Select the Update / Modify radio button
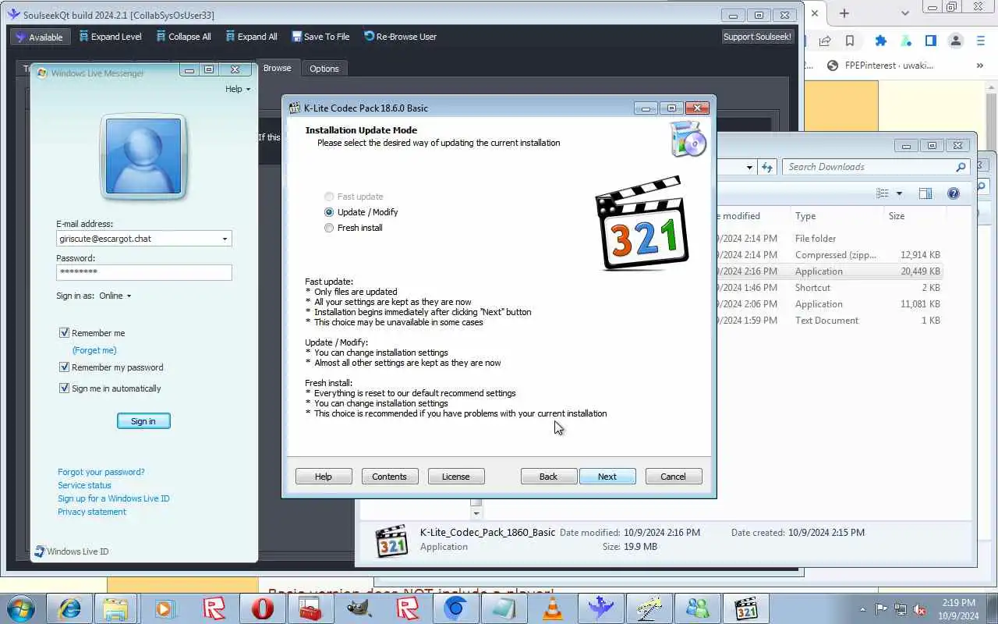The image size is (998, 624). click(329, 212)
